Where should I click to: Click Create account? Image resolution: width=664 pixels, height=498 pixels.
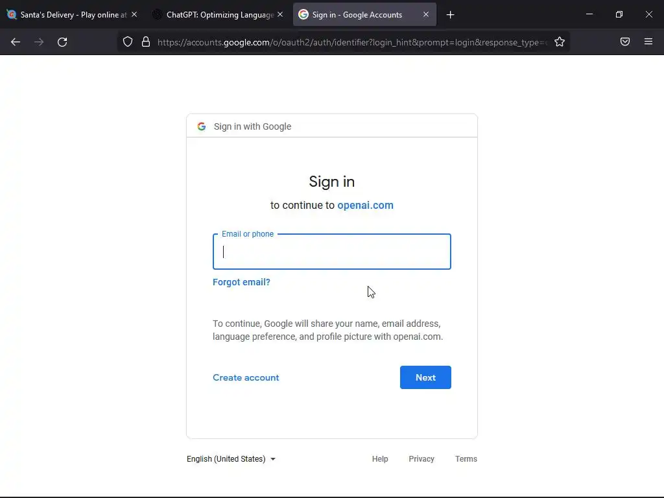click(x=246, y=377)
